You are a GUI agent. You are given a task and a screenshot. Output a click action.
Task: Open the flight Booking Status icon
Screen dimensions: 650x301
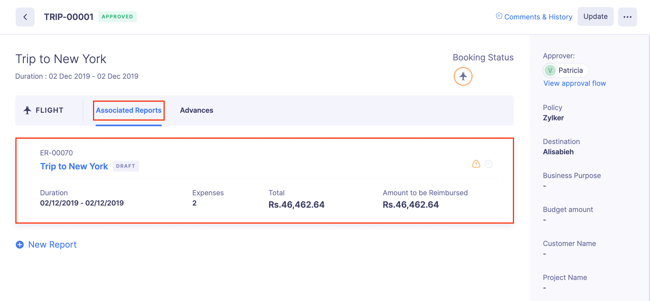[463, 76]
